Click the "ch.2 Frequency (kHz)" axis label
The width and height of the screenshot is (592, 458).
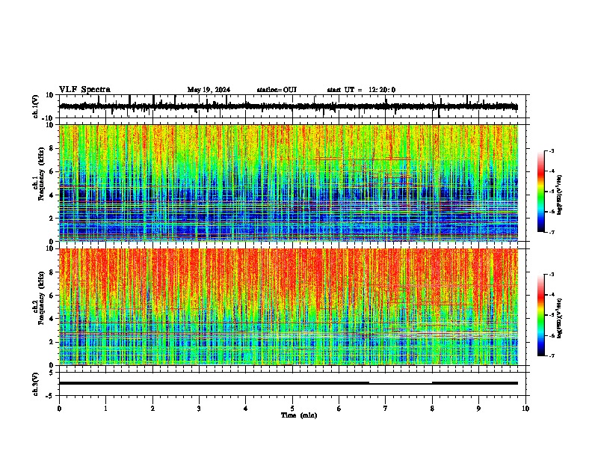[38, 298]
